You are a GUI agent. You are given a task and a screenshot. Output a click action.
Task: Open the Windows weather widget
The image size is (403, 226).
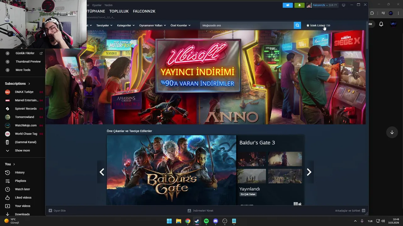click(x=12, y=221)
